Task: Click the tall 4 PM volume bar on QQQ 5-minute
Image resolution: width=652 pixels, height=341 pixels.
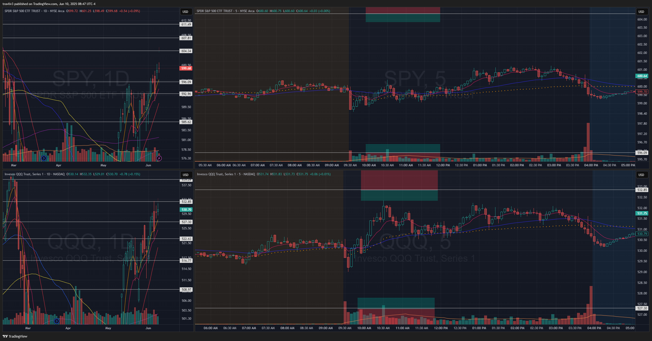Action: pos(591,305)
